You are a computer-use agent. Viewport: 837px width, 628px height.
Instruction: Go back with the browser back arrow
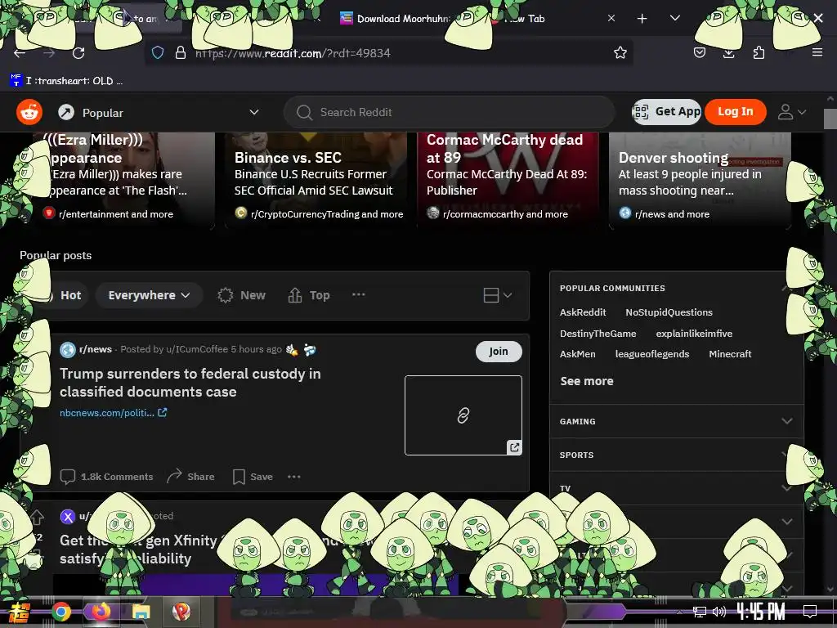(20, 53)
